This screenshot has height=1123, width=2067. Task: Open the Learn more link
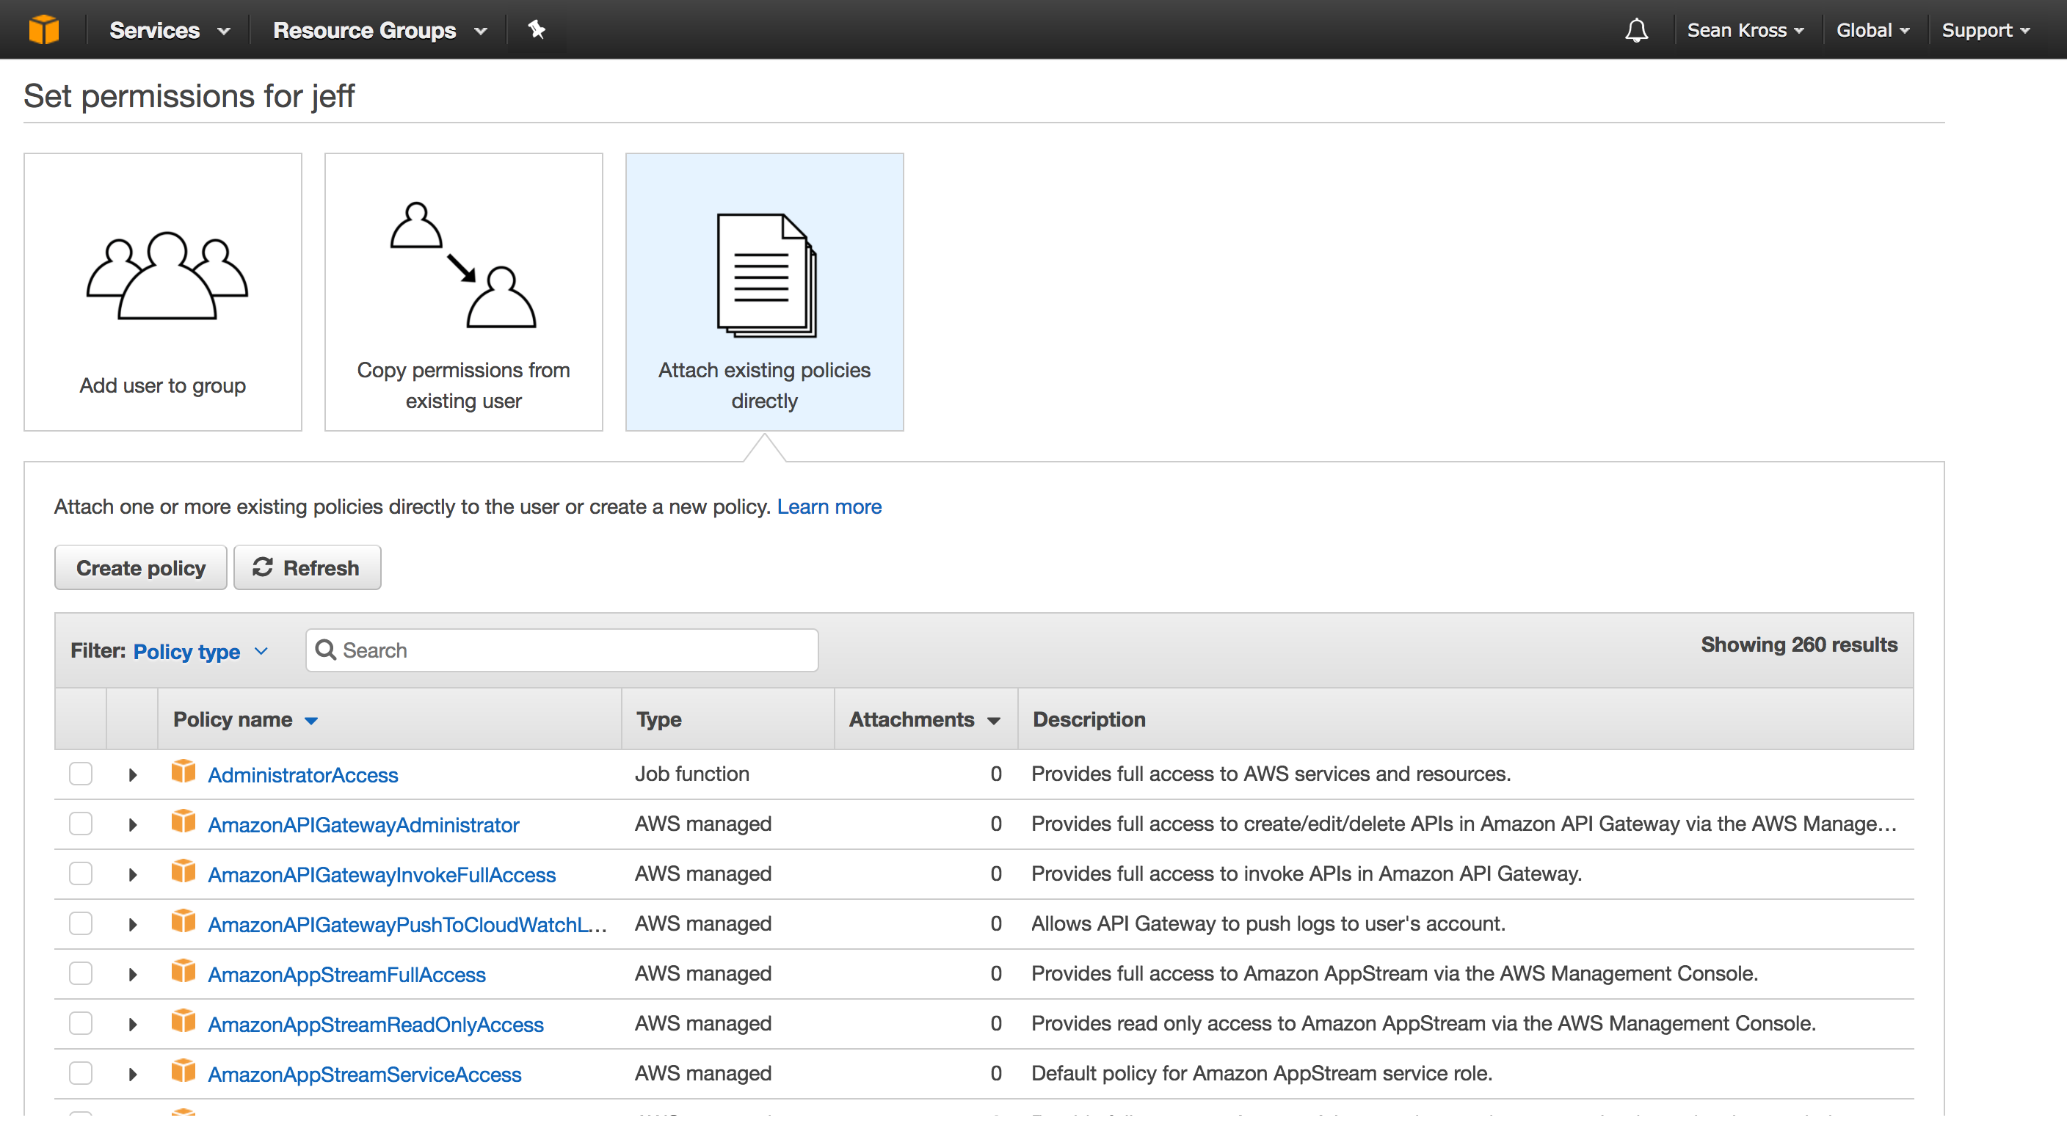point(829,507)
